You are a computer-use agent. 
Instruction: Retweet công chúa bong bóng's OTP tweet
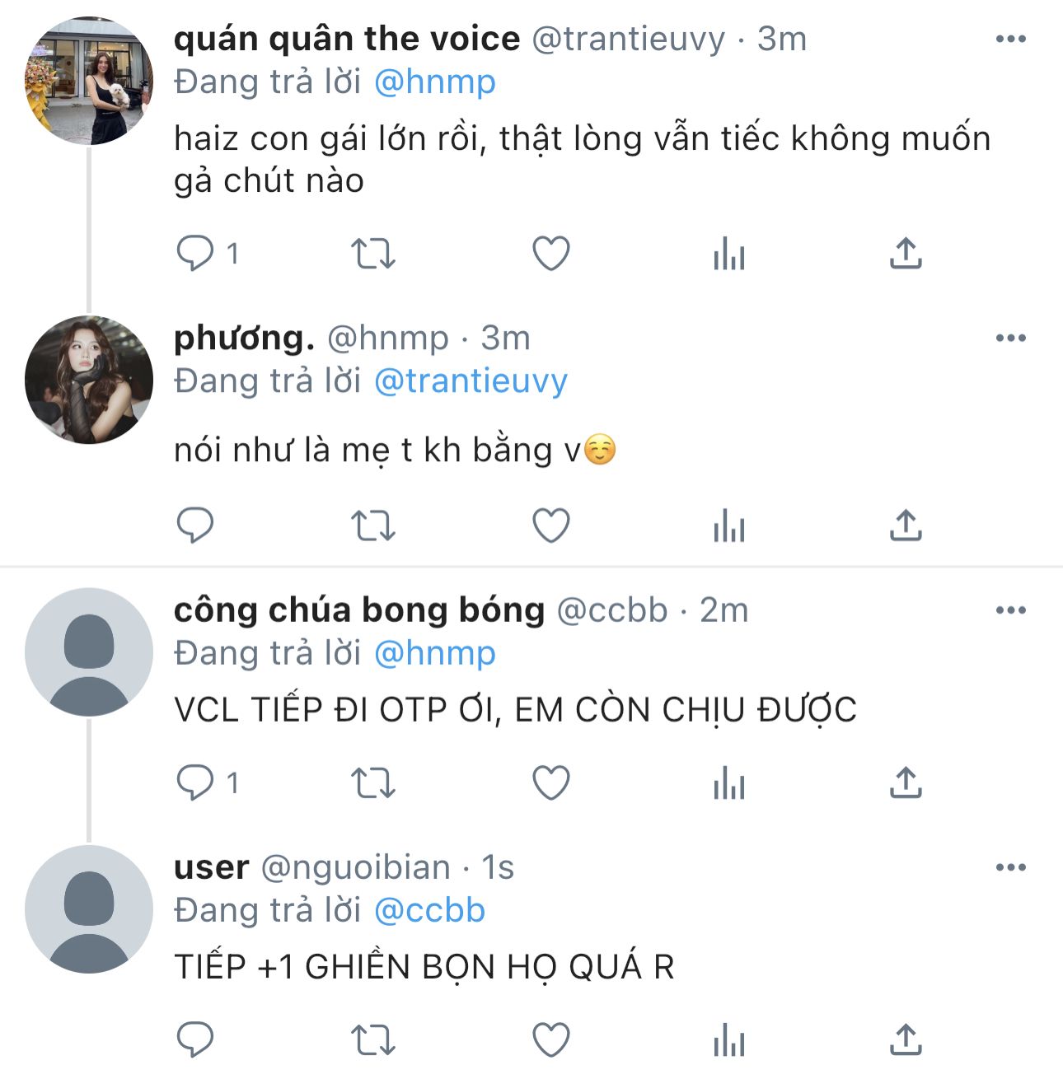point(373,782)
